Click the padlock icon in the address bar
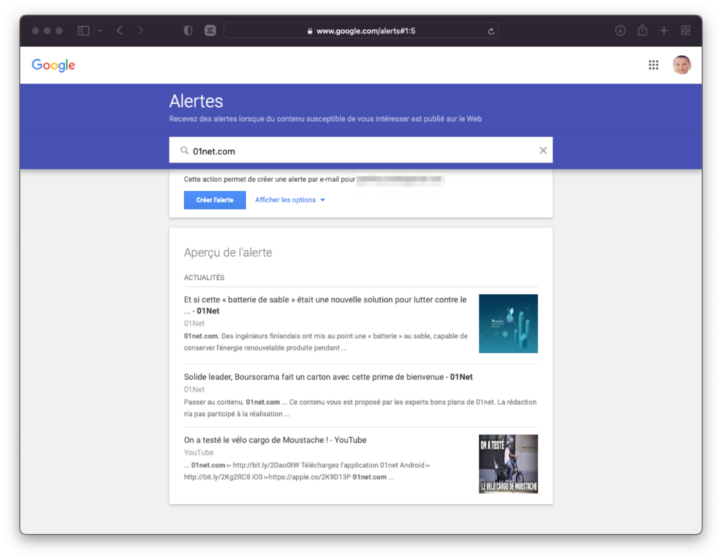The image size is (722, 559). 310,31
